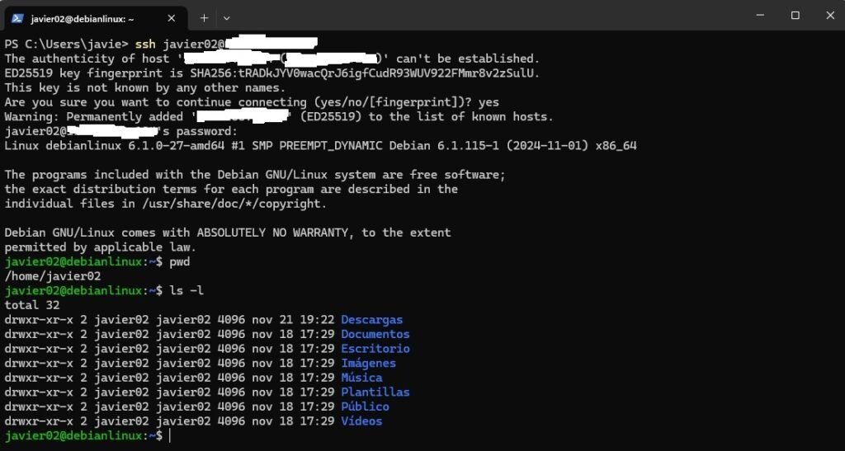
Task: Select the javier02@debianlinux: ~ tab title
Action: 83,19
